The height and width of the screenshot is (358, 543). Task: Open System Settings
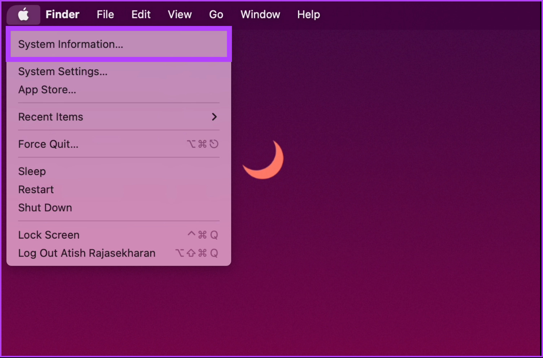(x=62, y=71)
